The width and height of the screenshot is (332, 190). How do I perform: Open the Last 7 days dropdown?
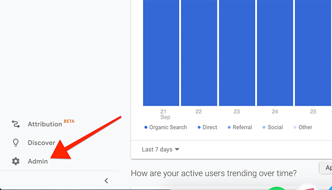(x=161, y=150)
